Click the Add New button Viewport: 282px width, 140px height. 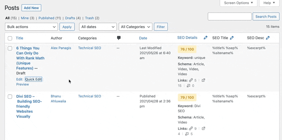(31, 8)
